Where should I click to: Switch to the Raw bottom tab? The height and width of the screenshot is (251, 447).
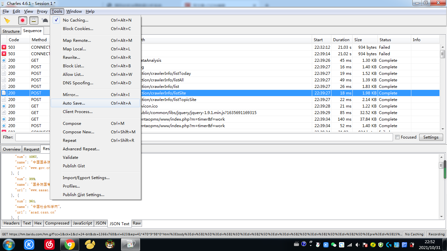[x=137, y=224]
